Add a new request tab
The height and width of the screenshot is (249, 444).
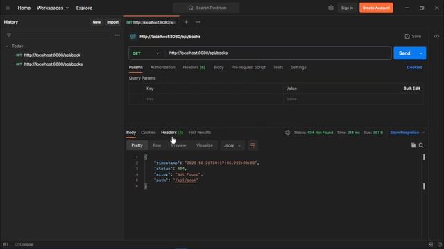pos(186,22)
